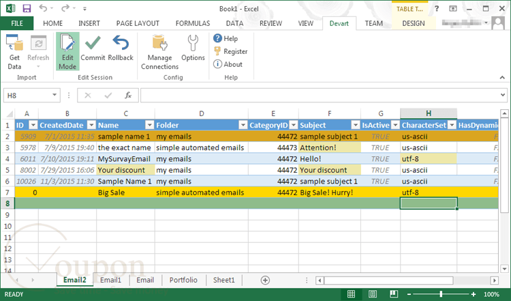Select cell containing "Big Sale! Hurry!"
Viewport: 511px width, 301px height.
coord(330,192)
